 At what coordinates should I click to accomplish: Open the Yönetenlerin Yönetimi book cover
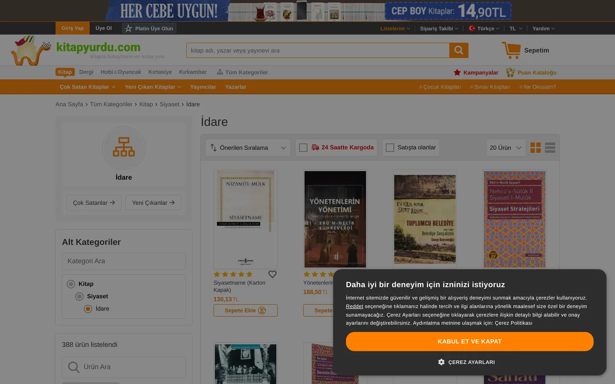click(335, 219)
